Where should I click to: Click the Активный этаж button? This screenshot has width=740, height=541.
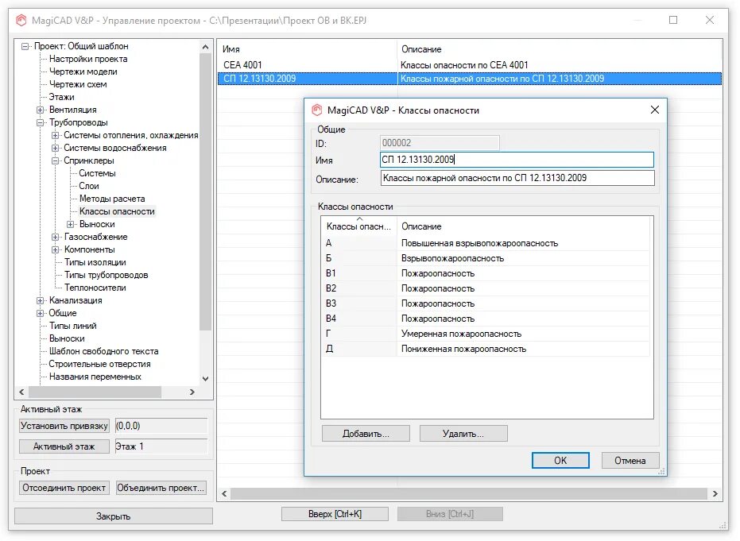(64, 446)
